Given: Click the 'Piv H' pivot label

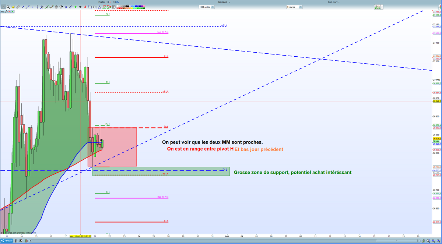Looking at the screenshot, I should [x=166, y=127].
